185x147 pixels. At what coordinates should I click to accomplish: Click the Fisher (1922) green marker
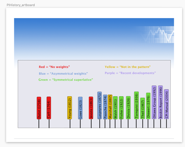coord(121,108)
